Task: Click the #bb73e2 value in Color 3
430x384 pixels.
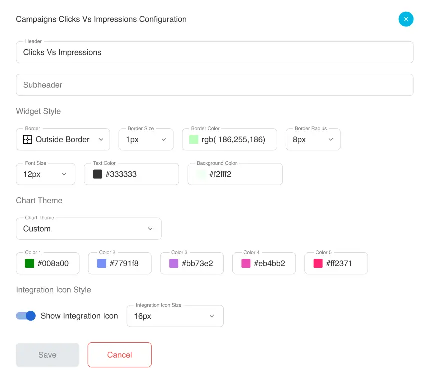Action: click(x=197, y=263)
